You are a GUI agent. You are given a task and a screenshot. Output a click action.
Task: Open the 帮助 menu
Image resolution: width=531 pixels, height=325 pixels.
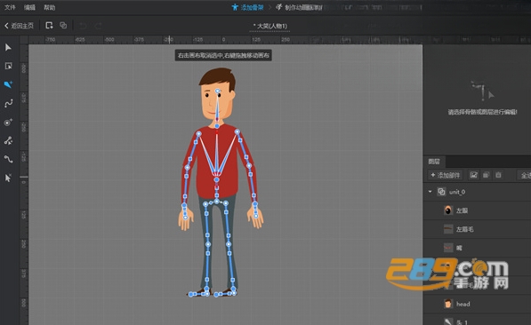50,7
